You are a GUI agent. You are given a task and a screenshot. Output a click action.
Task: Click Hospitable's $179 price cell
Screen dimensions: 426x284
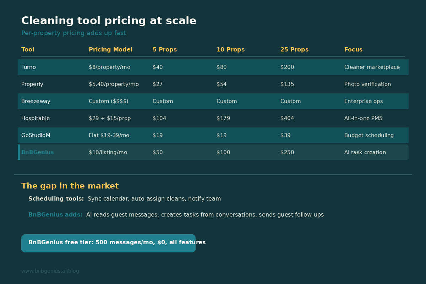coord(223,118)
